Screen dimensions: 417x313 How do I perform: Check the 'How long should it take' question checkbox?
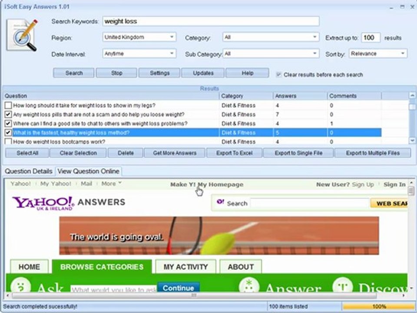[x=8, y=105]
